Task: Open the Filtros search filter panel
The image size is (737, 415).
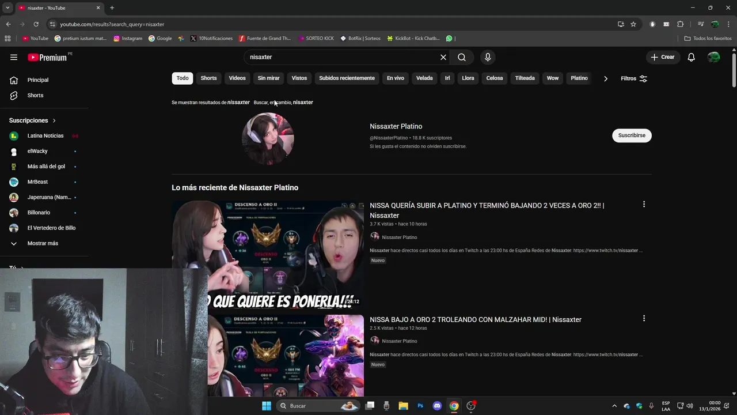Action: coord(634,78)
